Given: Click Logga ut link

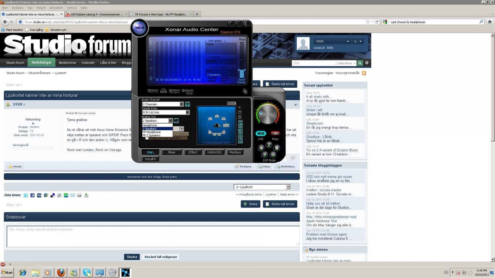Looking at the screenshot, I should tap(319, 47).
